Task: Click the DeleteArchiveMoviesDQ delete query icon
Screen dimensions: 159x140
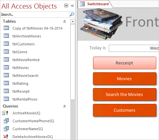Action: [6, 136]
